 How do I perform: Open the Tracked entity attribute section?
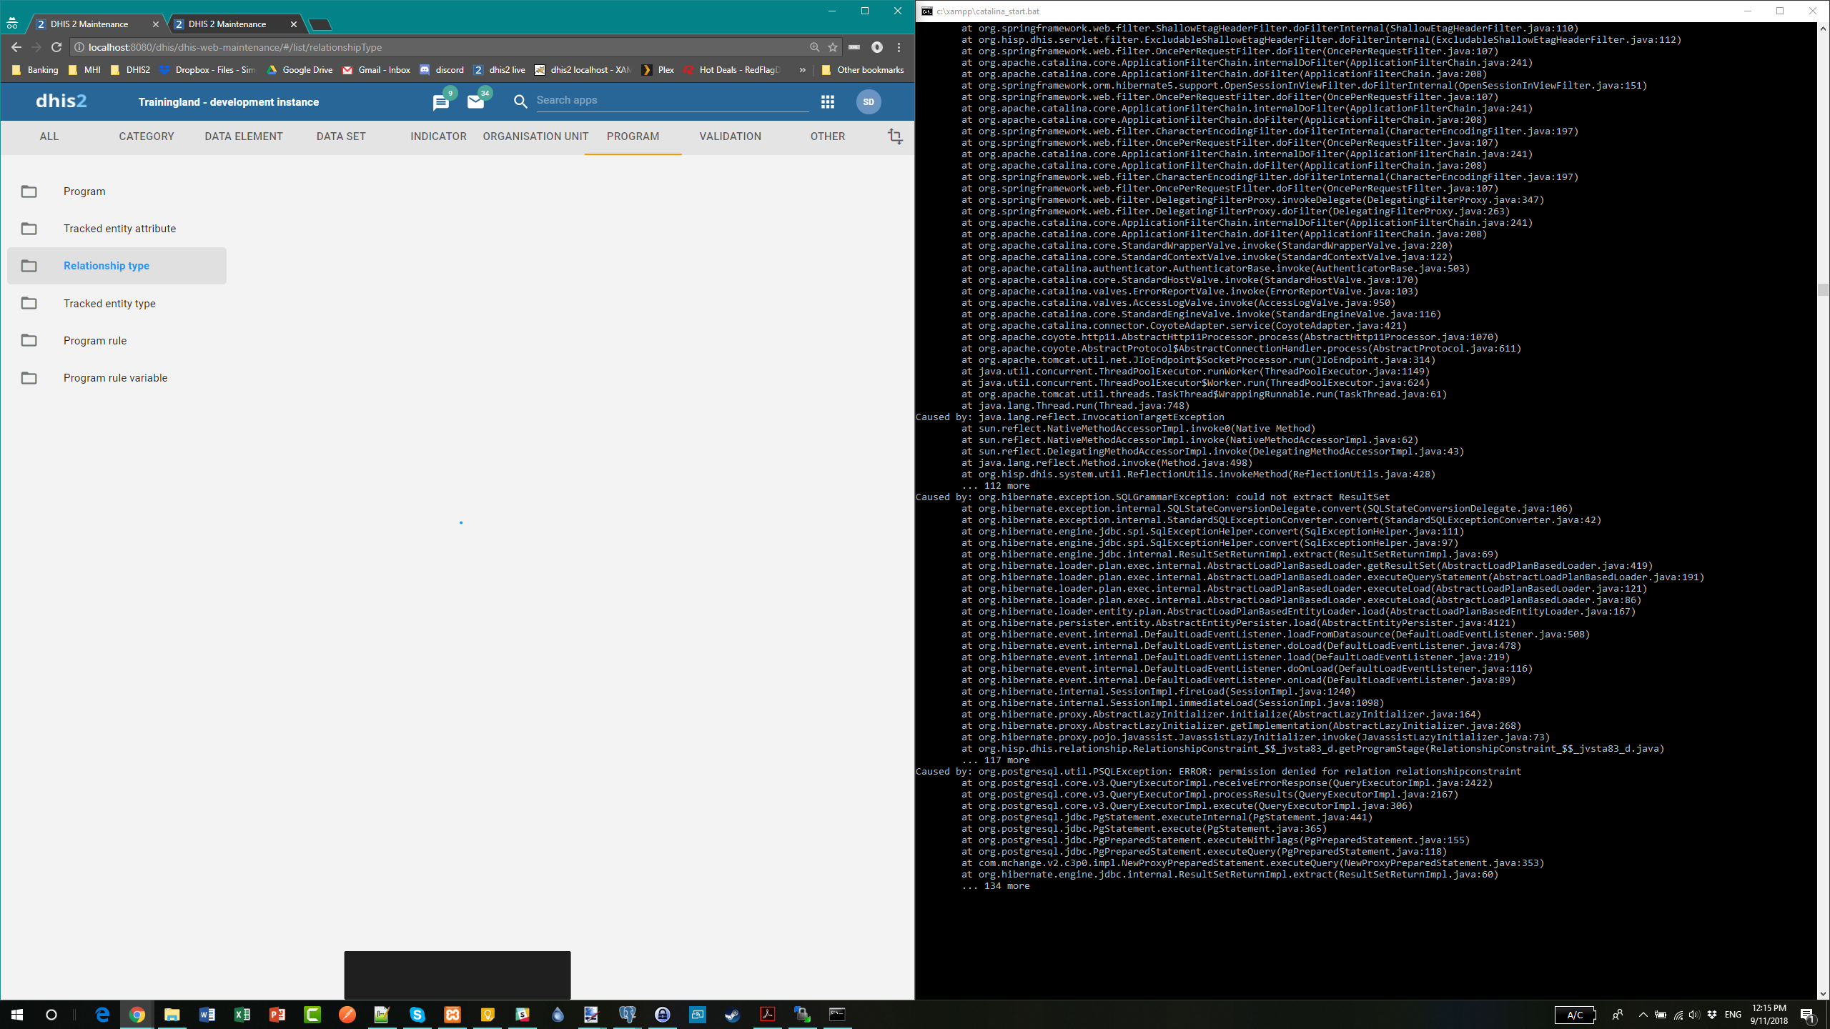click(119, 229)
